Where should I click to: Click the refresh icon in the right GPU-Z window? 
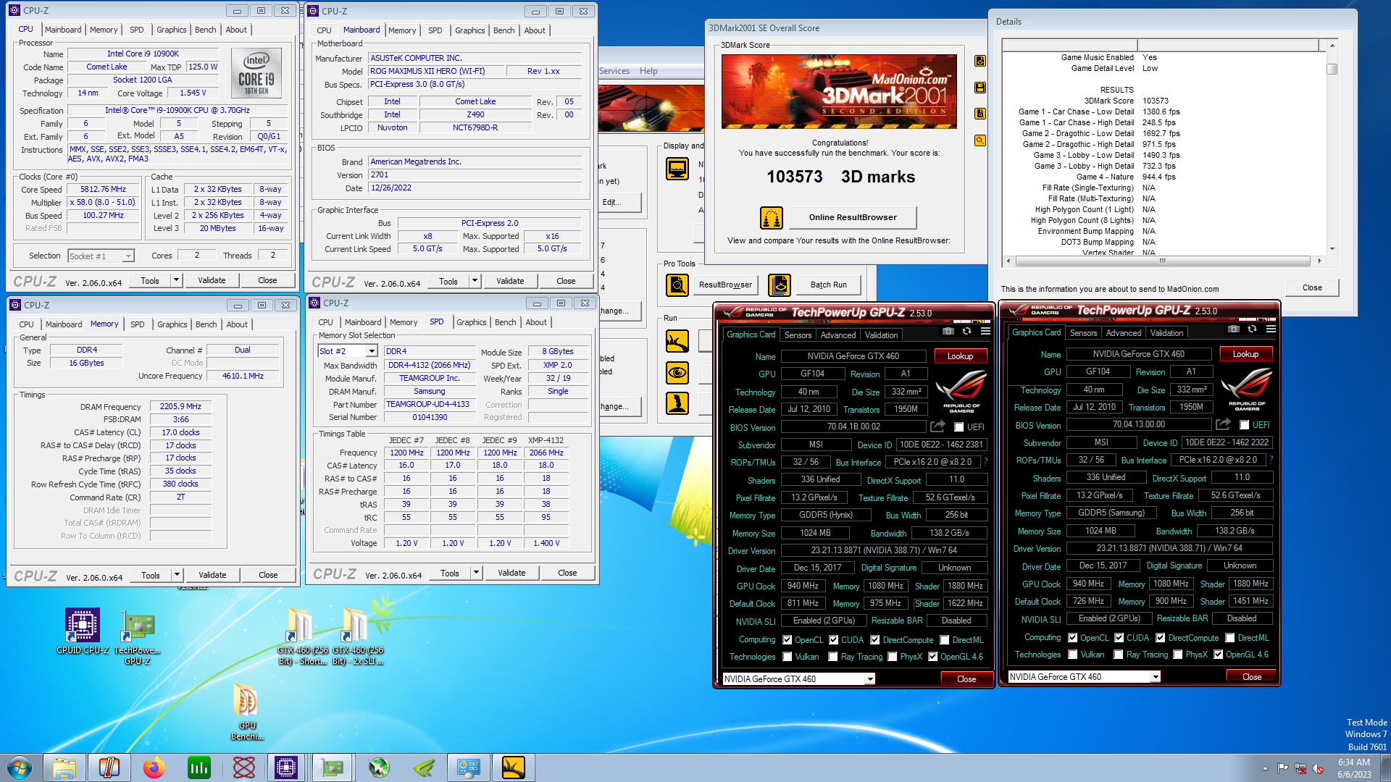[x=1252, y=329]
